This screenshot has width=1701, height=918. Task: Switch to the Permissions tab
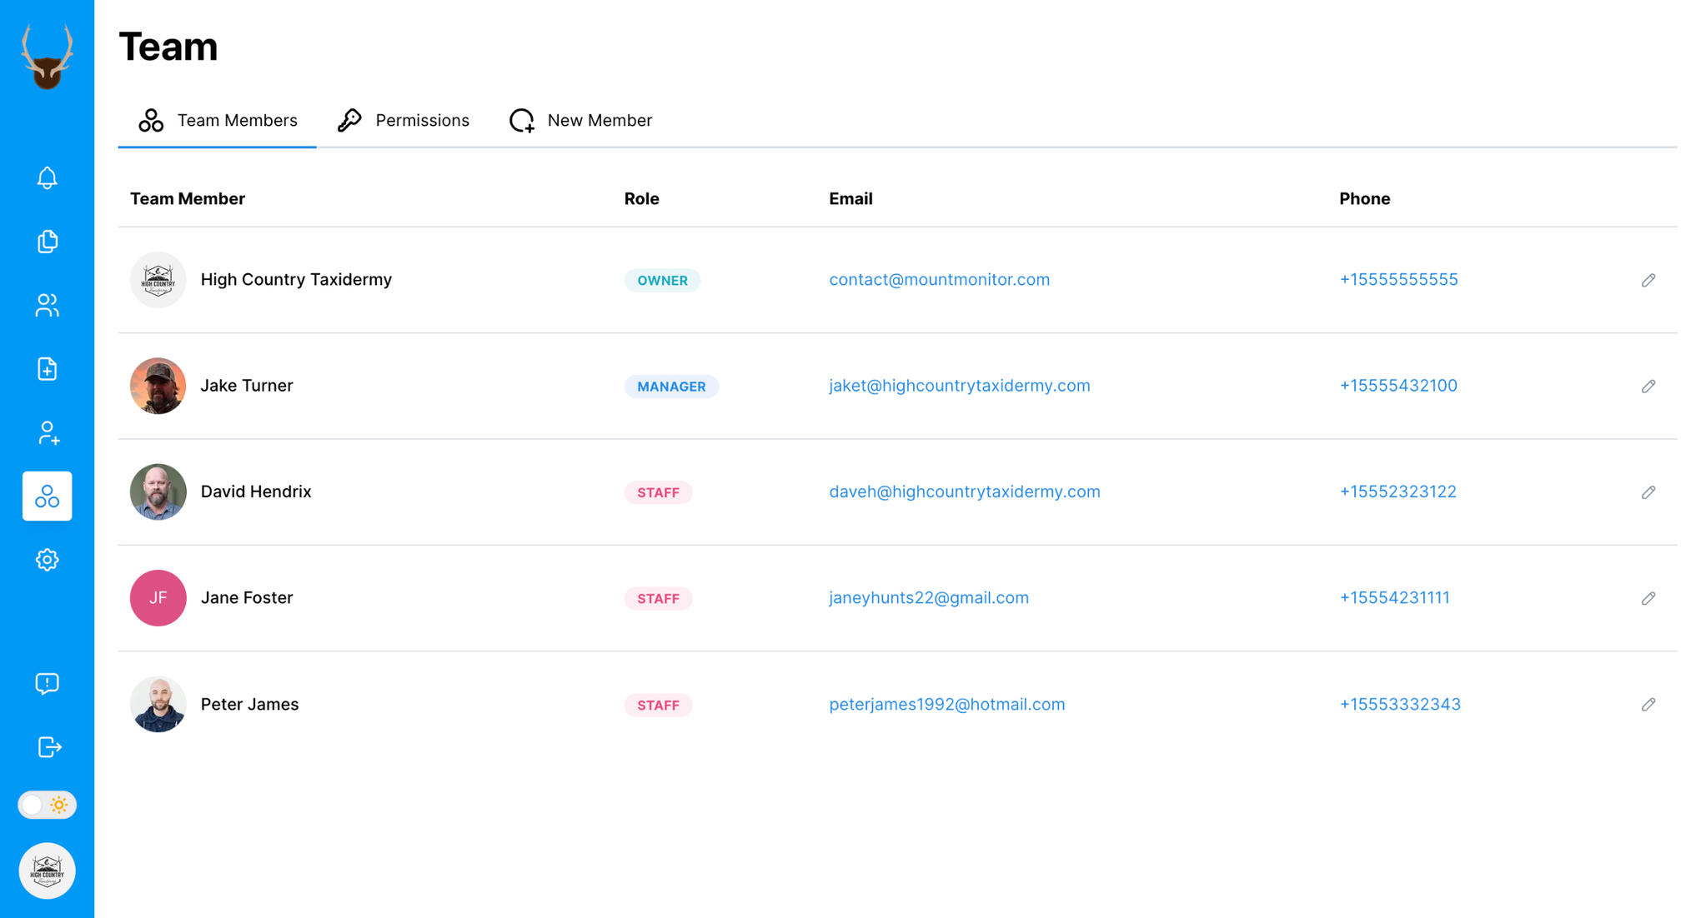point(403,120)
